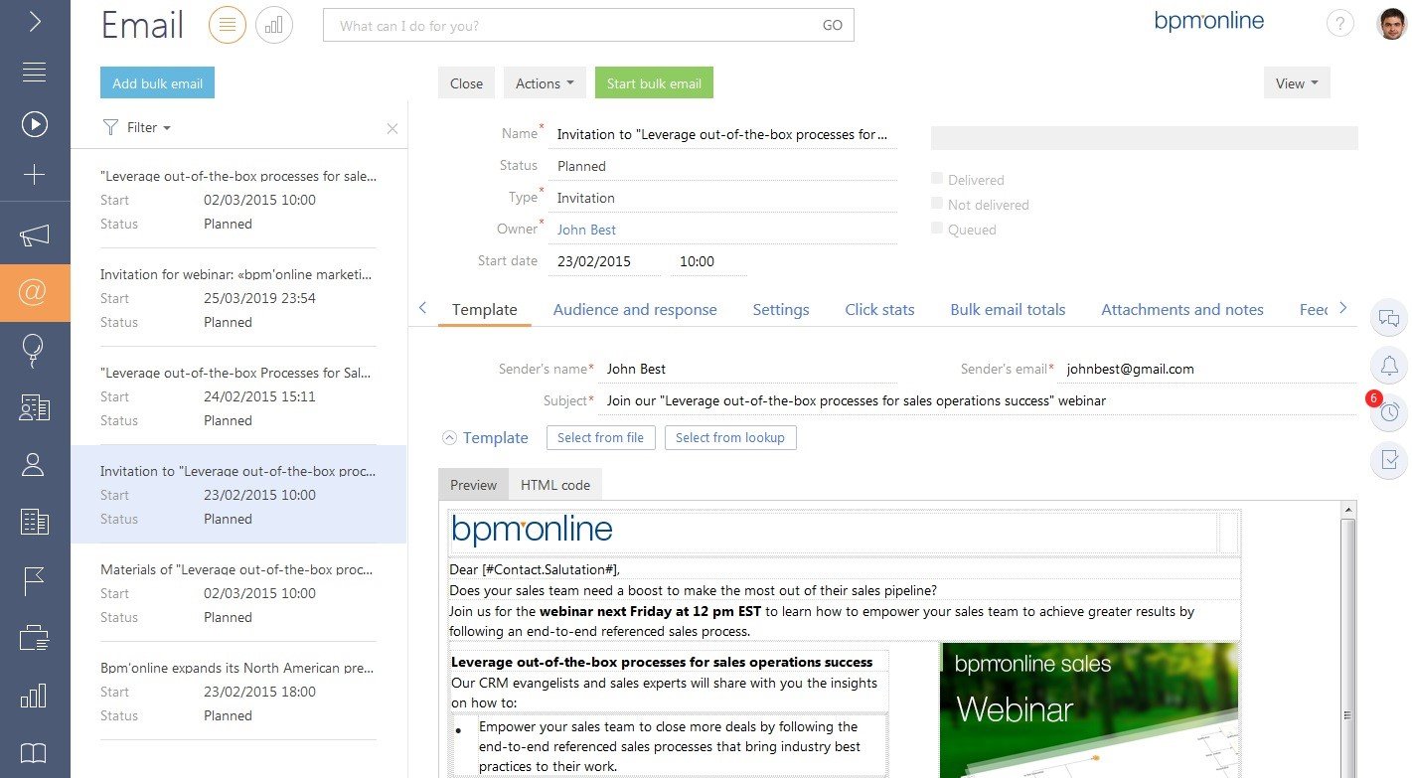
Task: Open the Type field set to Invitation
Action: coord(722,198)
